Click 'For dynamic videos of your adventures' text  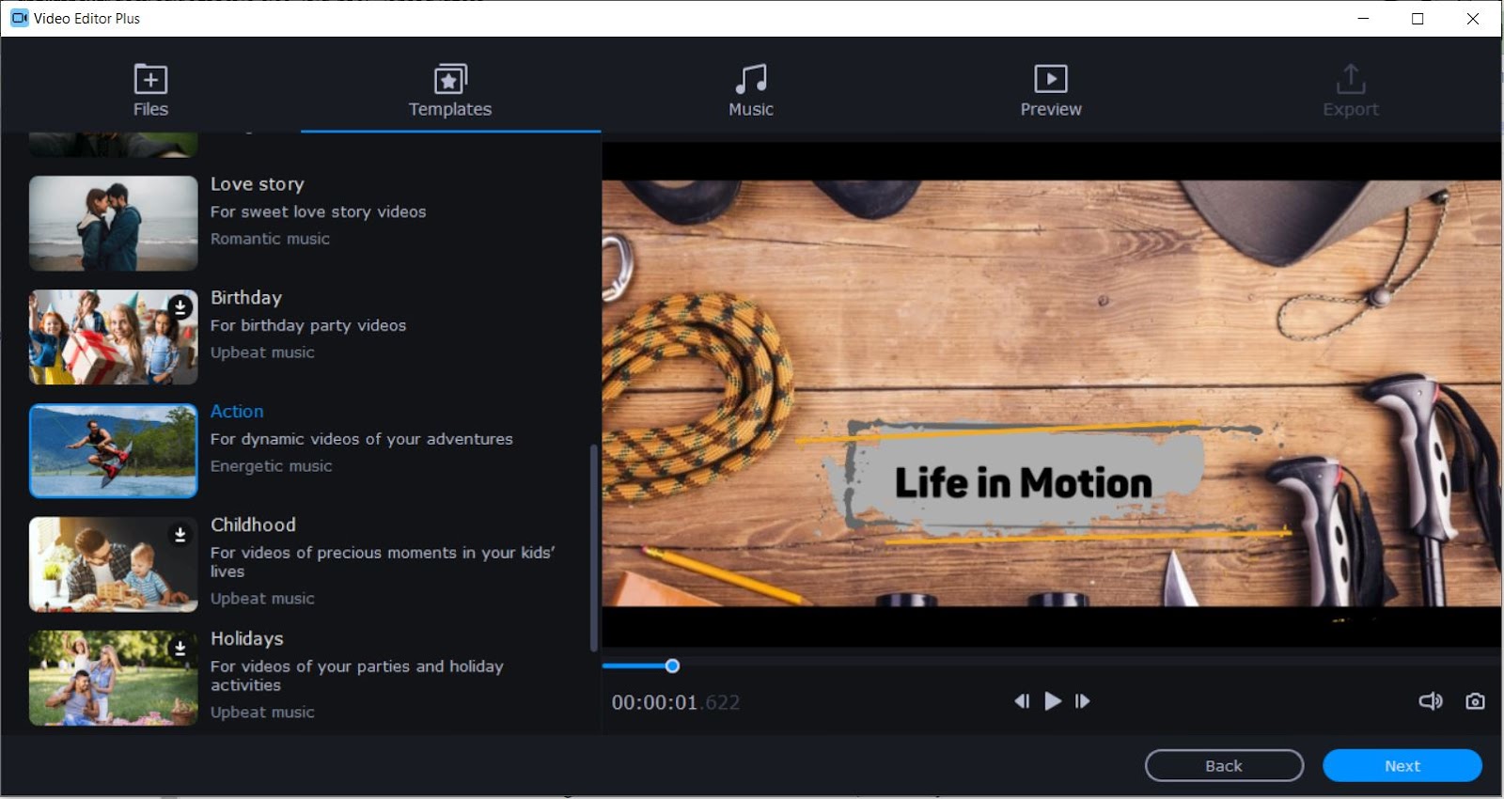pos(362,439)
